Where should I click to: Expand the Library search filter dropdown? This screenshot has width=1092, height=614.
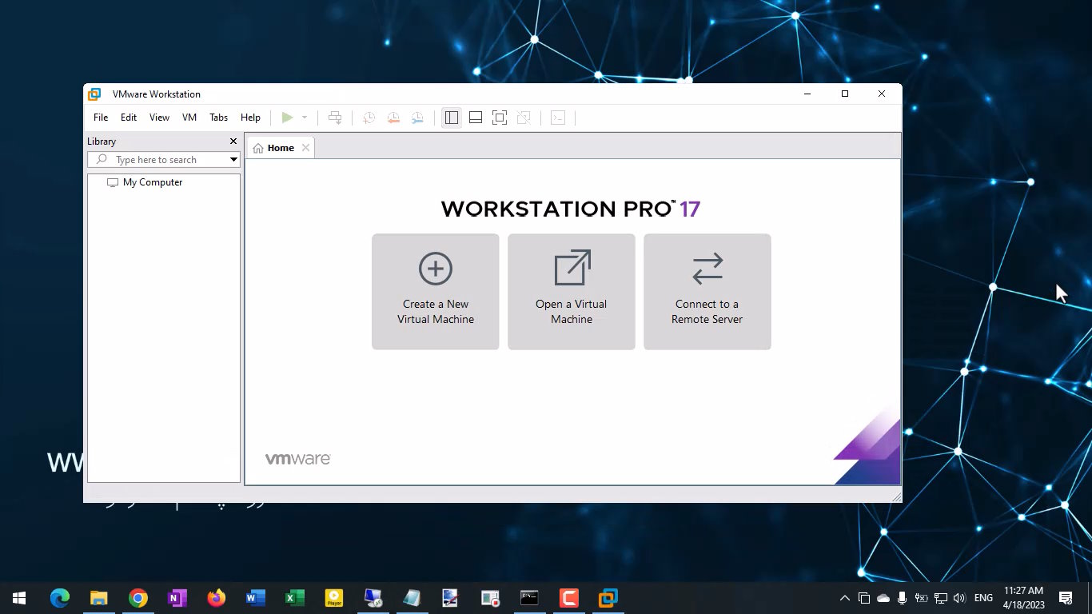233,160
